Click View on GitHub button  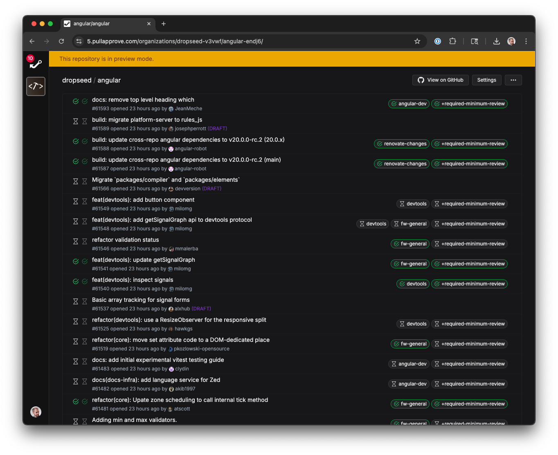click(441, 80)
